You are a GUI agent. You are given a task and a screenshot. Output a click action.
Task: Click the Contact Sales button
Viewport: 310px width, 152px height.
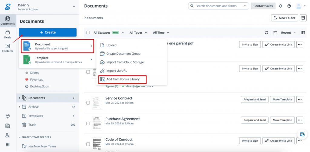[x=263, y=6]
